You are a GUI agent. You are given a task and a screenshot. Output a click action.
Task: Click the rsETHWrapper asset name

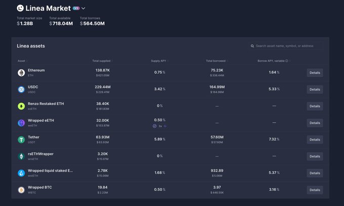tap(40, 154)
